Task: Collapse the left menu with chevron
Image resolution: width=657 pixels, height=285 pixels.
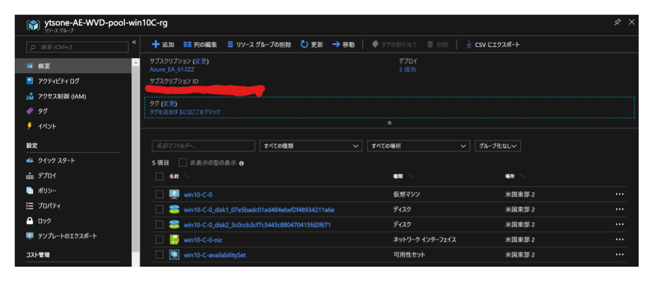Action: tap(134, 42)
